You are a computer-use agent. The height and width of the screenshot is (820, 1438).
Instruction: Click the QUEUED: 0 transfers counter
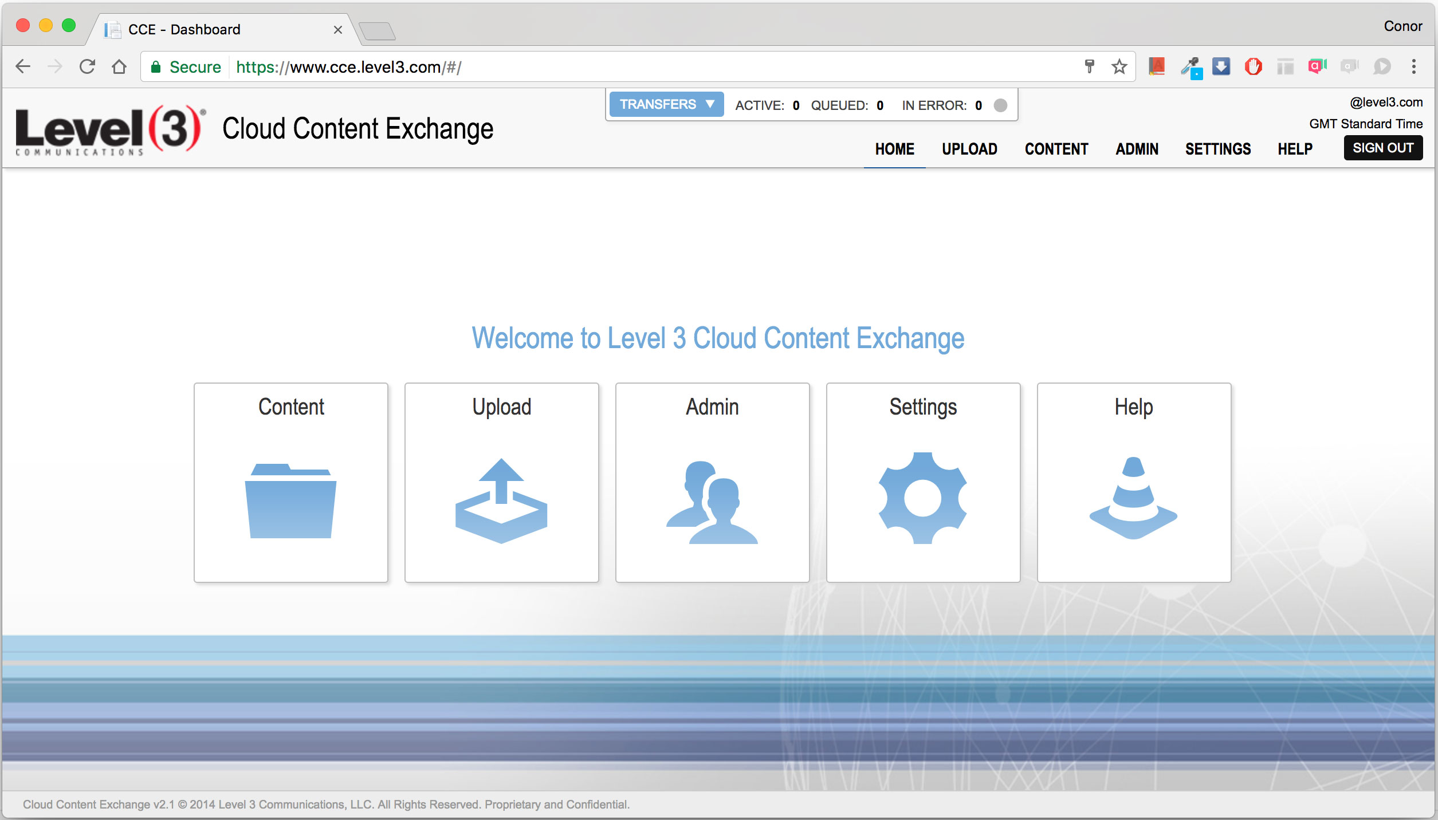847,105
